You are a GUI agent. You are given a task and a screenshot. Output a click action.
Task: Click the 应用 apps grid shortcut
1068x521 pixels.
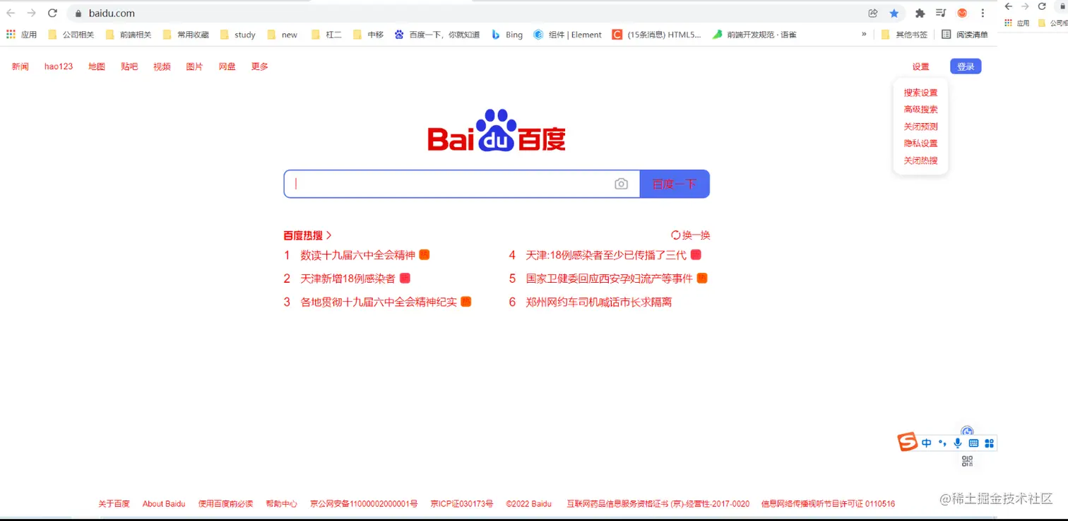(22, 34)
